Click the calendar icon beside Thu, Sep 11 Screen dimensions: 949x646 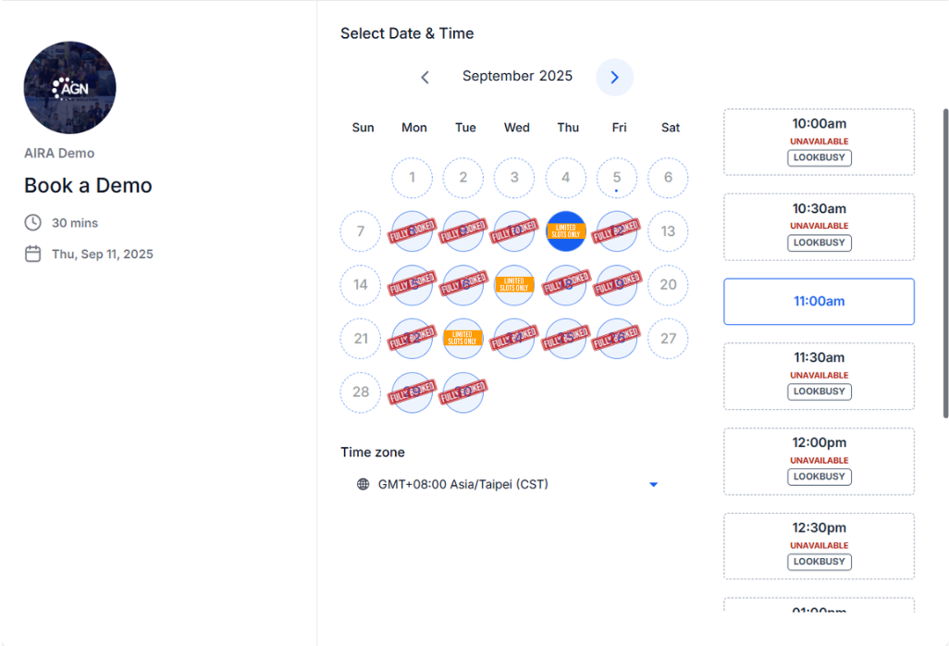[x=32, y=254]
